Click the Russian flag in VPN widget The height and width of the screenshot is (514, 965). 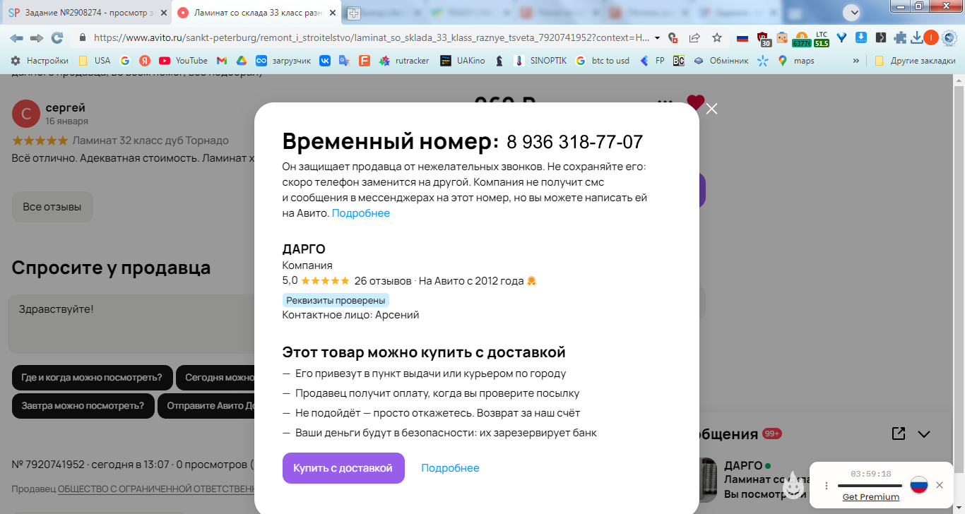918,485
